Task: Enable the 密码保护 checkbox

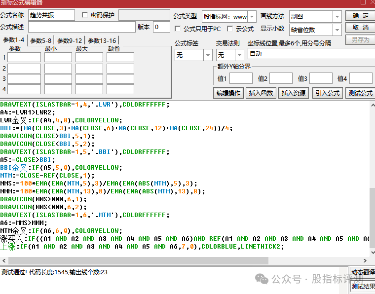Action: pyautogui.click(x=85, y=15)
